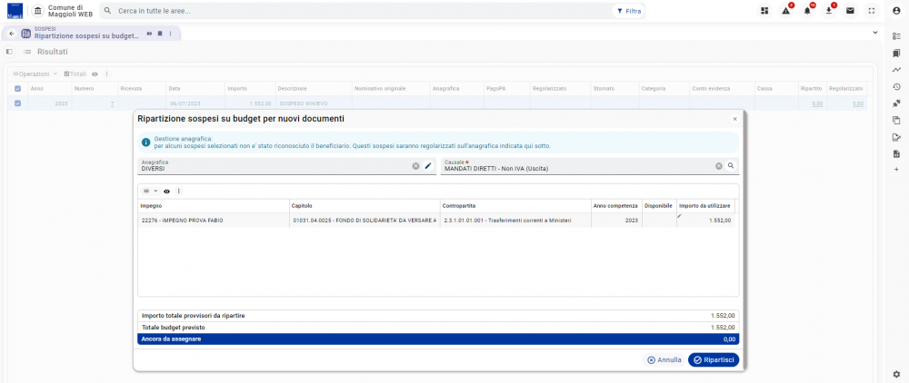Click the Totali toolbar item

point(75,74)
